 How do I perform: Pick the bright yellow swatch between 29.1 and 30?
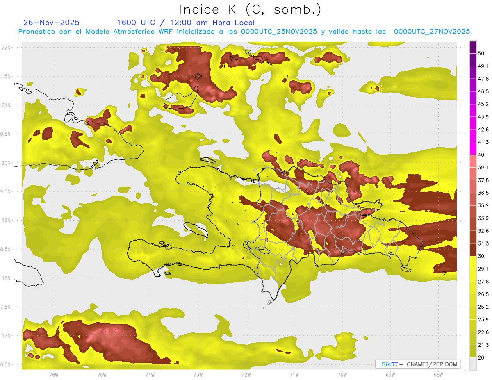pyautogui.click(x=473, y=262)
